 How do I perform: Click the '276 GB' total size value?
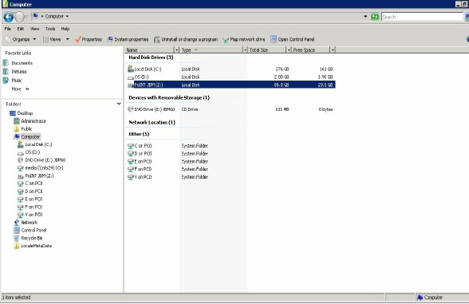click(282, 69)
